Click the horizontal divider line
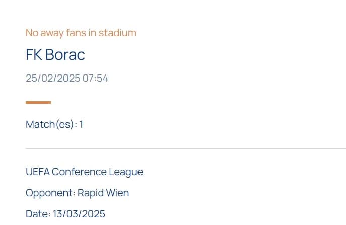 point(186,148)
